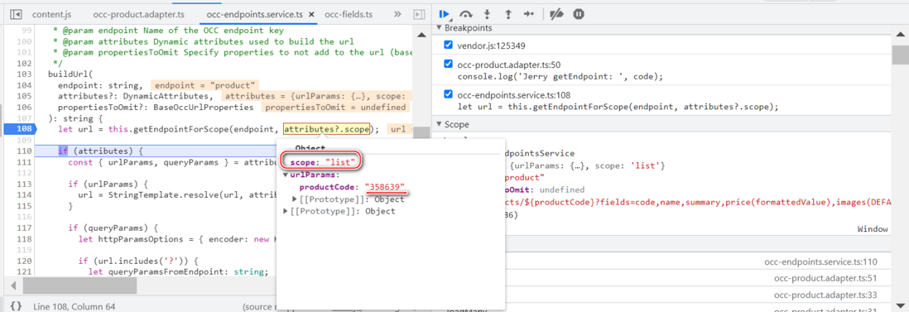
Task: Open the content.js tab
Action: pyautogui.click(x=51, y=14)
